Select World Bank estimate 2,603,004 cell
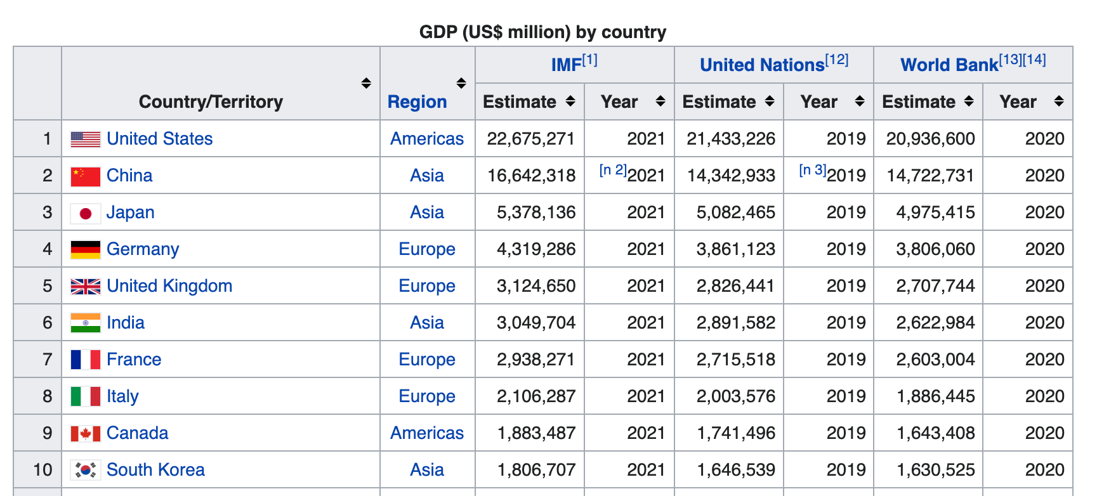This screenshot has width=1104, height=496. pyautogui.click(x=928, y=360)
